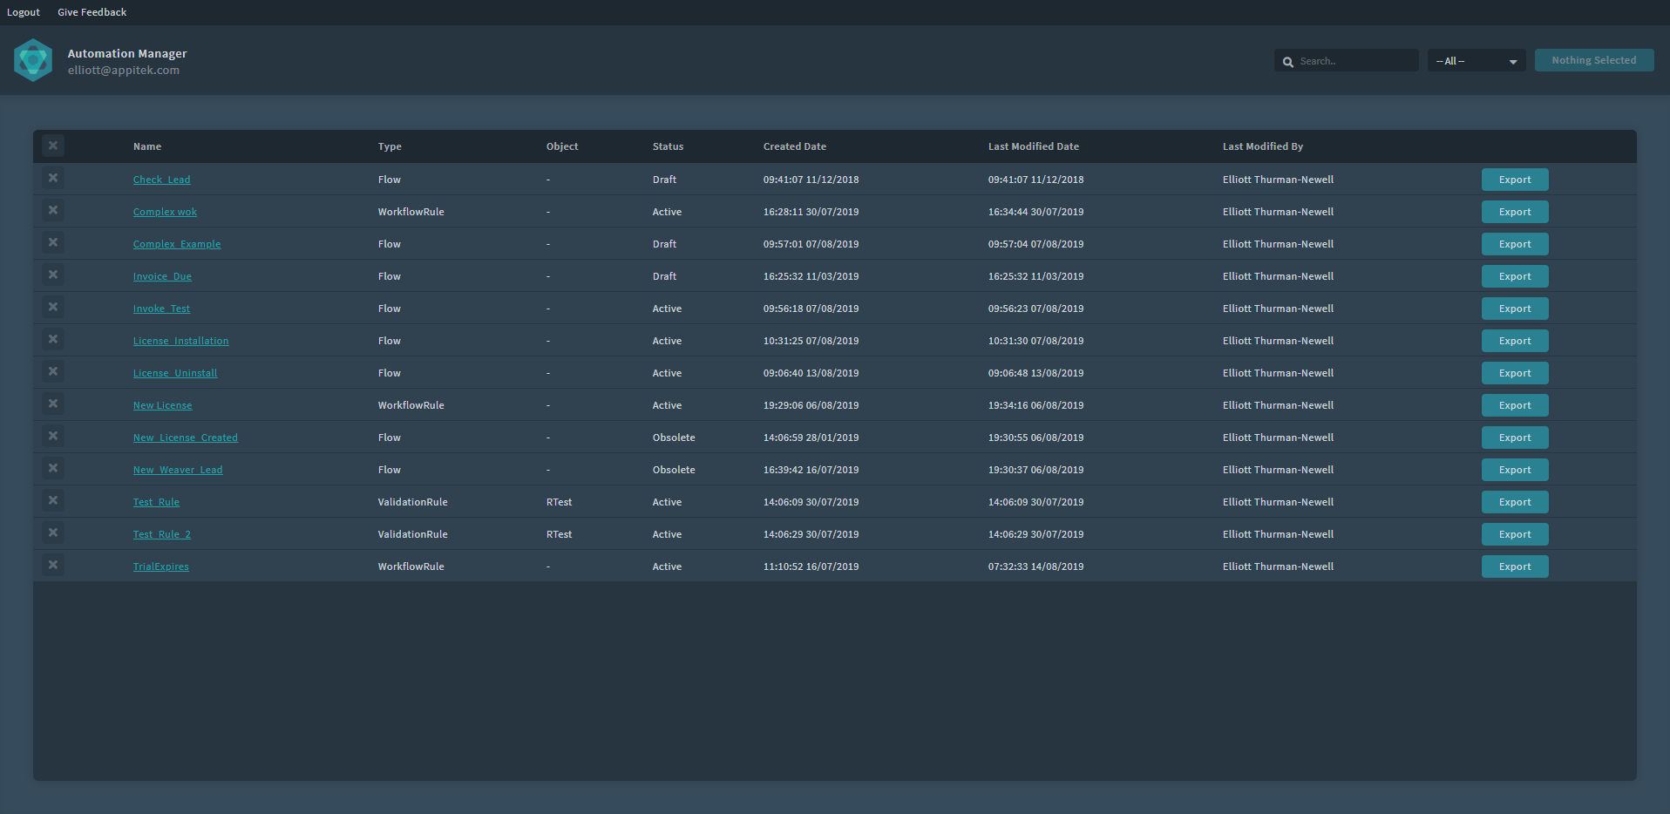Export the License_Installation flow

coord(1515,341)
